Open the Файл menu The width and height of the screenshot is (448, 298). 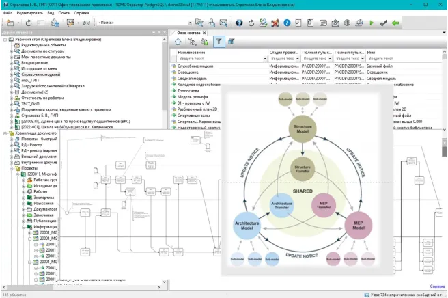point(8,13)
